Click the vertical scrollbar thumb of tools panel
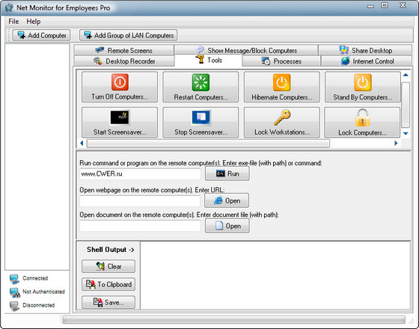The image size is (419, 329). pyautogui.click(x=406, y=105)
